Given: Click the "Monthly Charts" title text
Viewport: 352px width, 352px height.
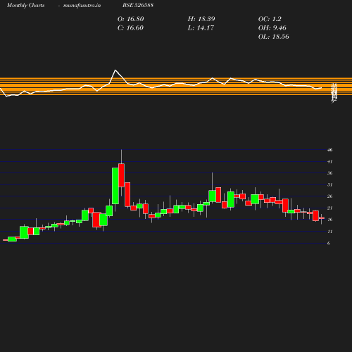Looking at the screenshot, I should [x=25, y=5].
